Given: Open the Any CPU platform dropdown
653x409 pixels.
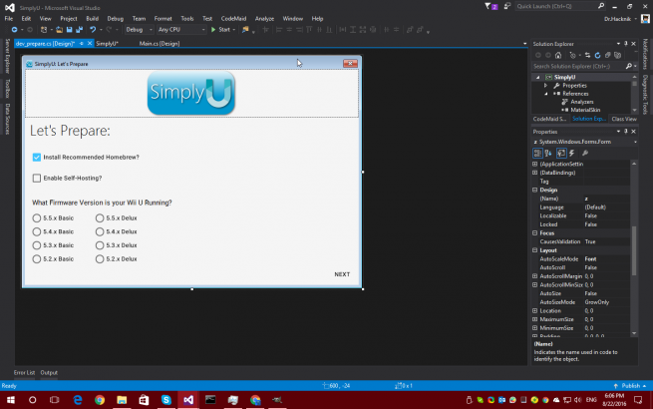Looking at the screenshot, I should [x=181, y=30].
